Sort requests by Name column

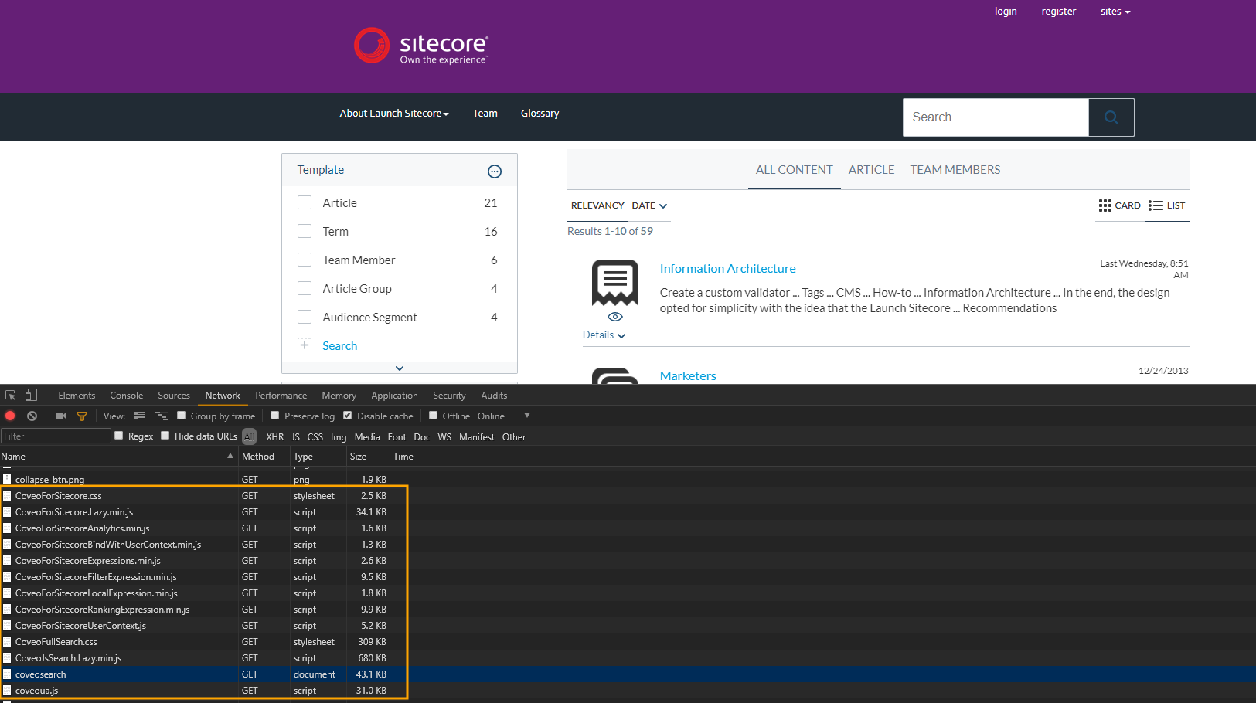tap(118, 457)
